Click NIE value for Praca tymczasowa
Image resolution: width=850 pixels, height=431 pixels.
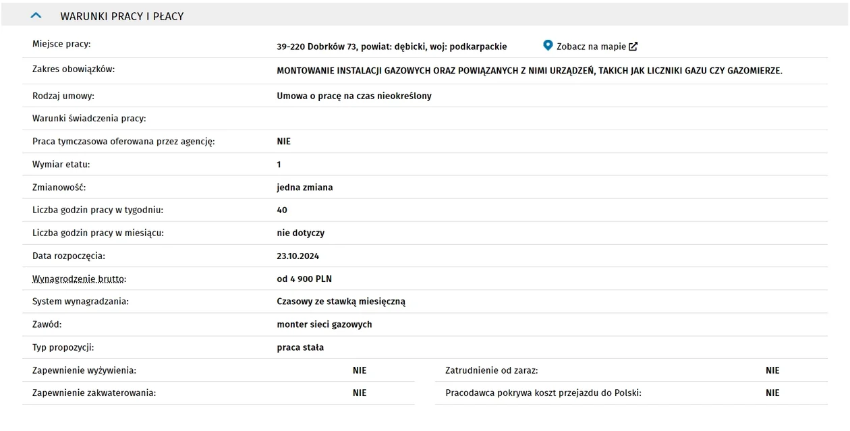(x=284, y=142)
